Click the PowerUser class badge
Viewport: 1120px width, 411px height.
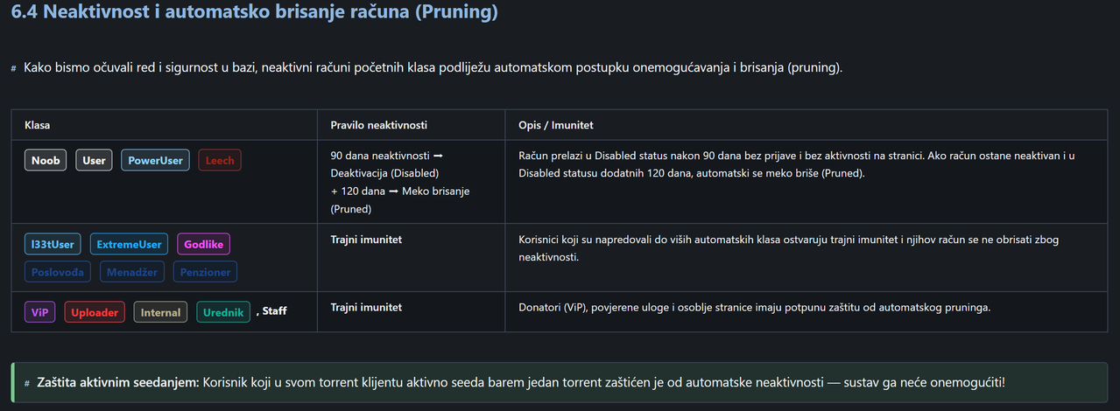coord(155,160)
